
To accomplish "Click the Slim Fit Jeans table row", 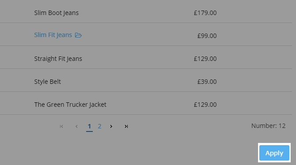I will click(146, 34).
